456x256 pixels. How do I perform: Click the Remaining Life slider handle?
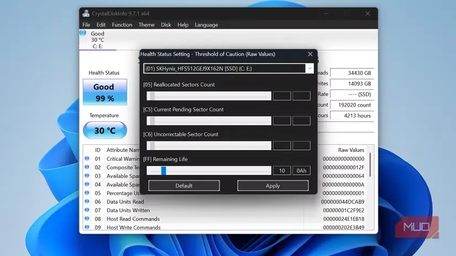(x=164, y=170)
